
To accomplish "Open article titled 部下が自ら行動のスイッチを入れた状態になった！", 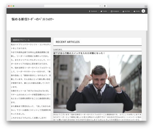I will point(79,53).
